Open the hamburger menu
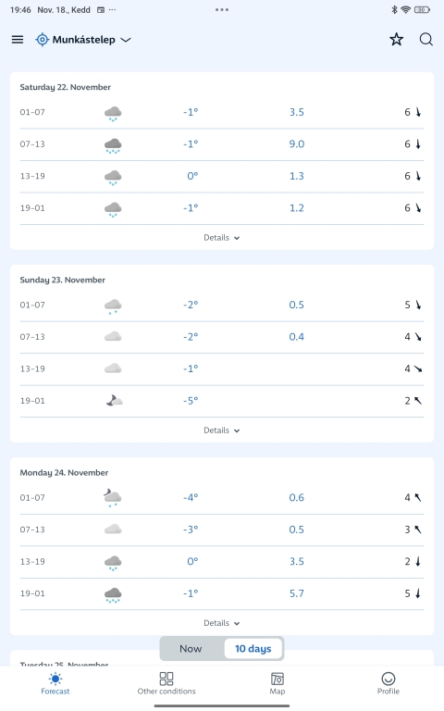 pos(18,40)
